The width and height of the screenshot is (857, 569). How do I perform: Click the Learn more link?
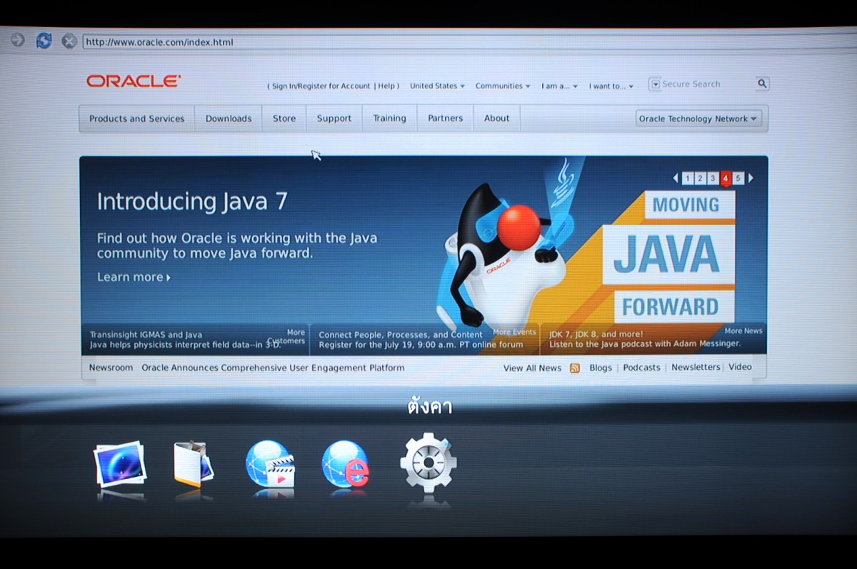tap(134, 277)
